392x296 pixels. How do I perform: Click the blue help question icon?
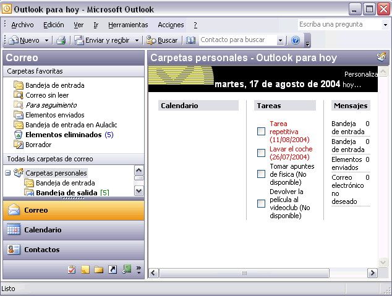(296, 40)
